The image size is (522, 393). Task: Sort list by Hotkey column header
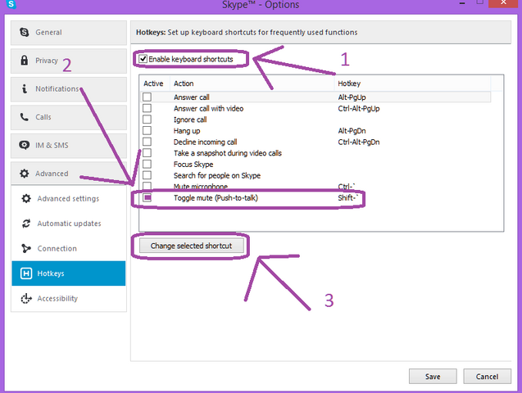pyautogui.click(x=412, y=84)
